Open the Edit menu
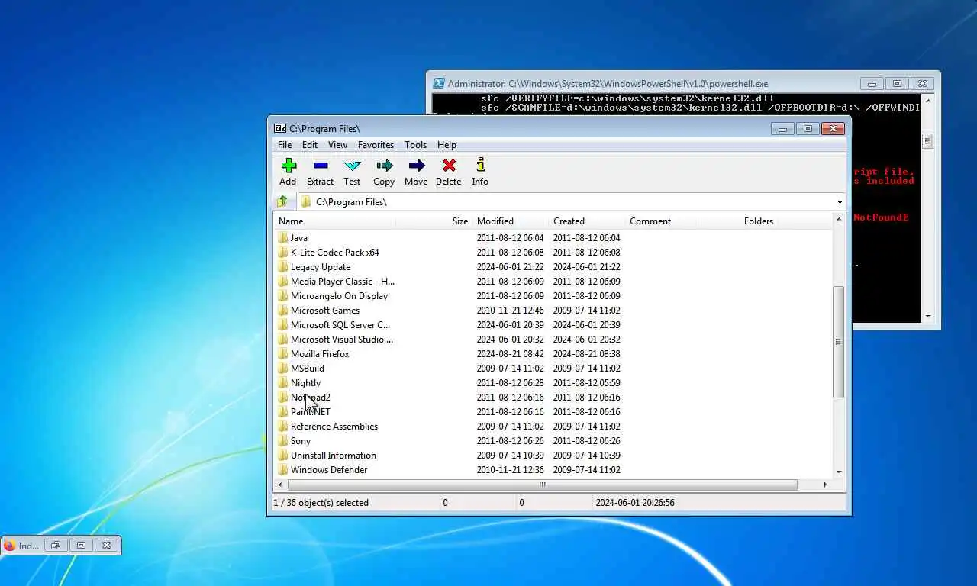Viewport: 977px width, 586px height. click(310, 144)
